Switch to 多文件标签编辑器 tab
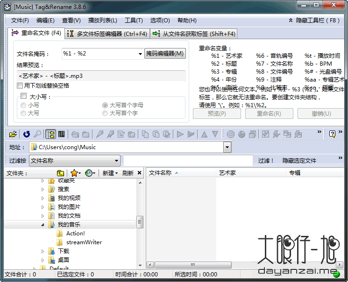 107,34
